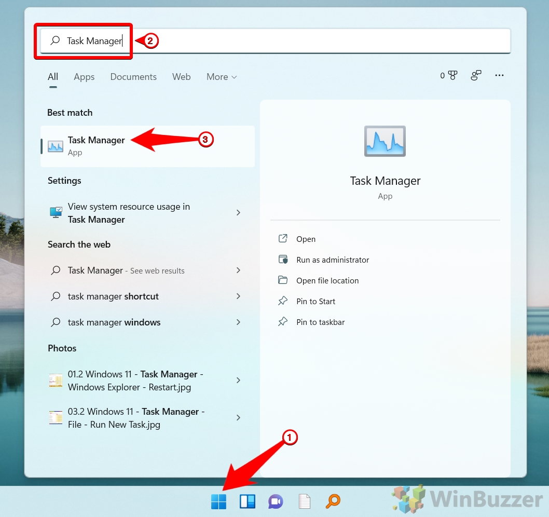Screen dimensions: 549x517
Task: Click the Pin to Start pin icon
Action: [x=283, y=301]
